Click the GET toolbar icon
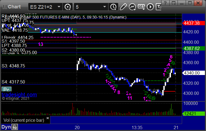 coord(141,7)
